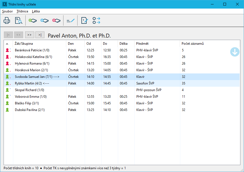
Task: Open the Soubor menu
Action: 7,11
